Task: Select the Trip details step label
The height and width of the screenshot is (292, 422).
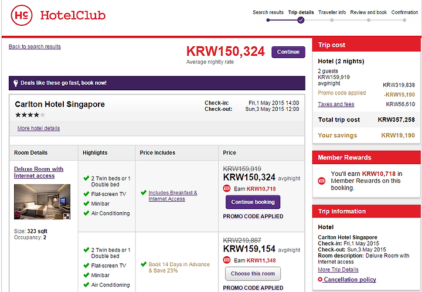Action: click(301, 12)
